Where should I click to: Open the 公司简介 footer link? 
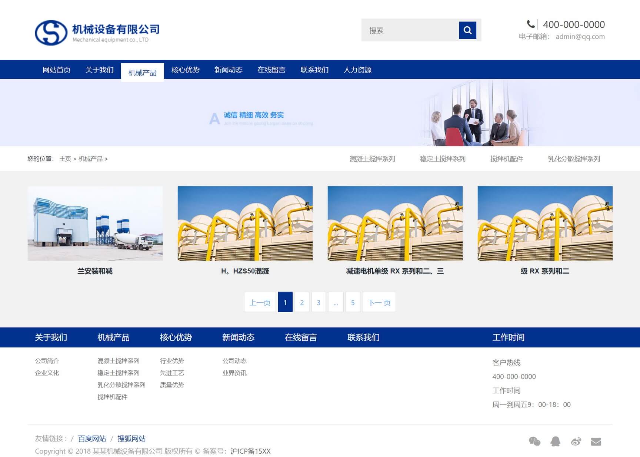coord(47,361)
